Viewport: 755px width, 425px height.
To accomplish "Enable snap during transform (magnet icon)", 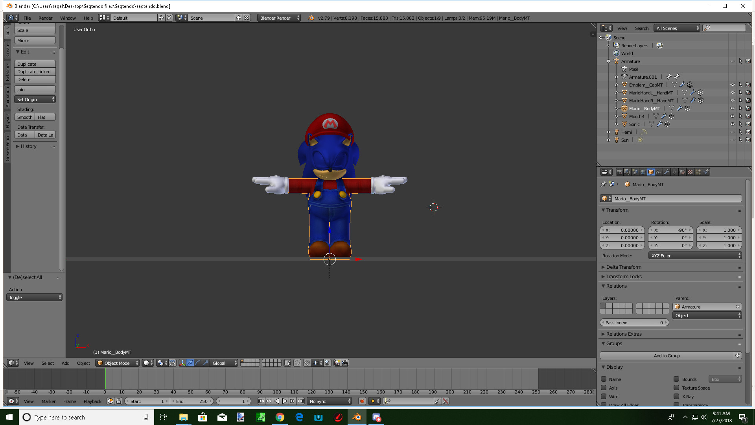I will click(x=308, y=363).
